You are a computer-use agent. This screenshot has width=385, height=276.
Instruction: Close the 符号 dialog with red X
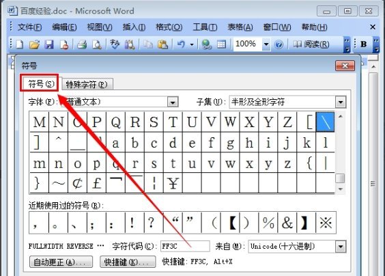(345, 66)
